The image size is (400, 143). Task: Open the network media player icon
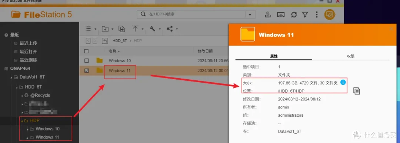281,14
